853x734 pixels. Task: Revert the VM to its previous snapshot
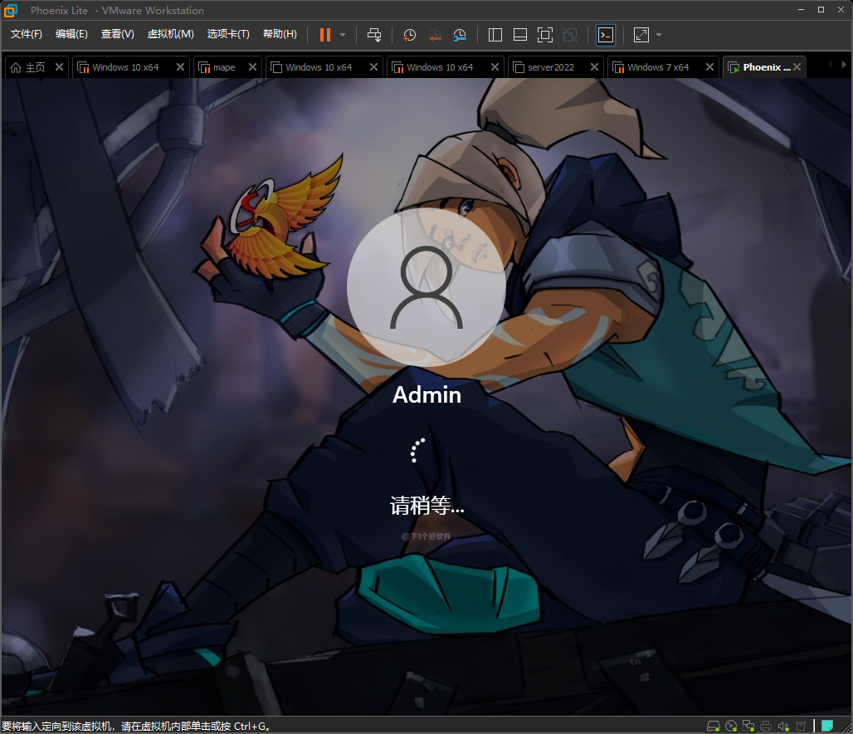point(435,35)
